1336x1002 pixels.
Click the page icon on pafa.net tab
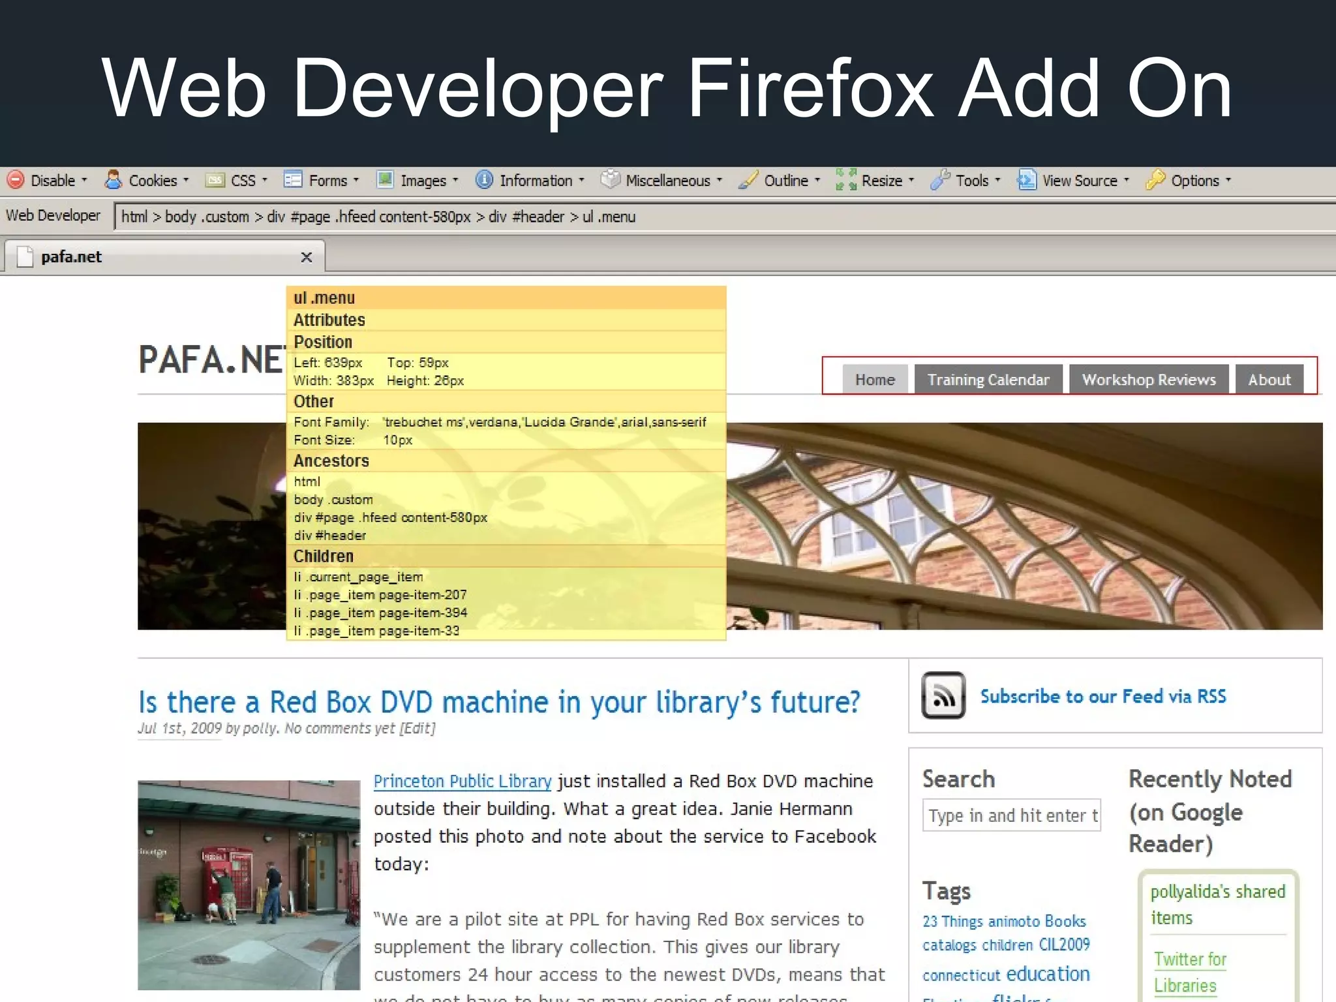(x=25, y=256)
